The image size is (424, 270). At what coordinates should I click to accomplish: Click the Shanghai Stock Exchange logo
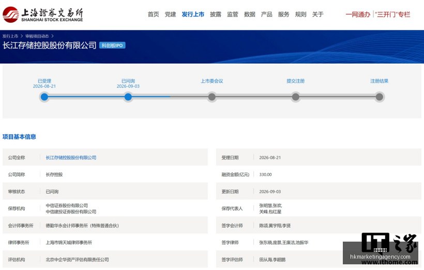(x=43, y=14)
